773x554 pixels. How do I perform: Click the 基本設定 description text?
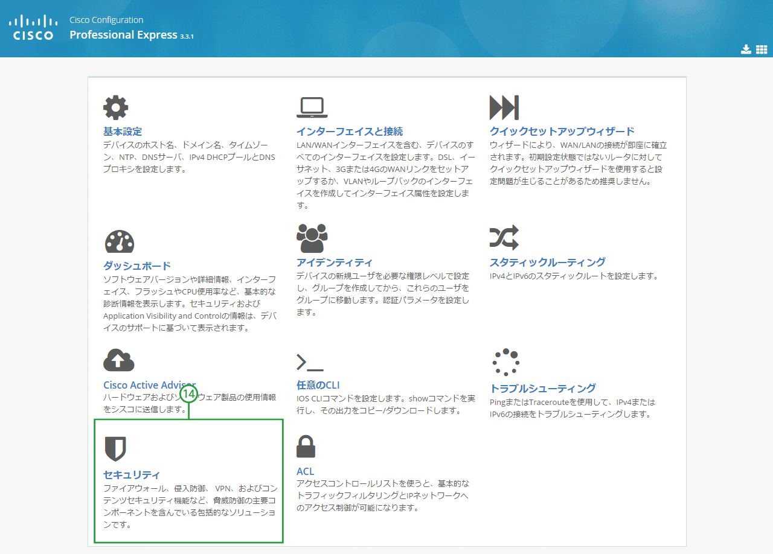(190, 158)
